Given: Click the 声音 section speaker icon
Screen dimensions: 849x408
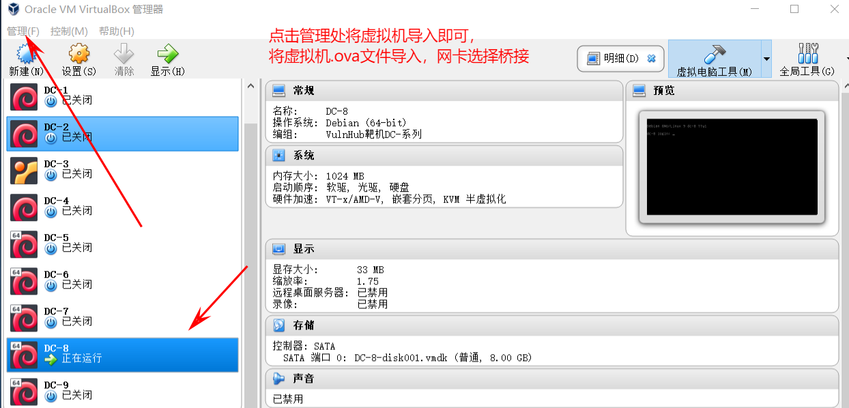Looking at the screenshot, I should point(278,378).
